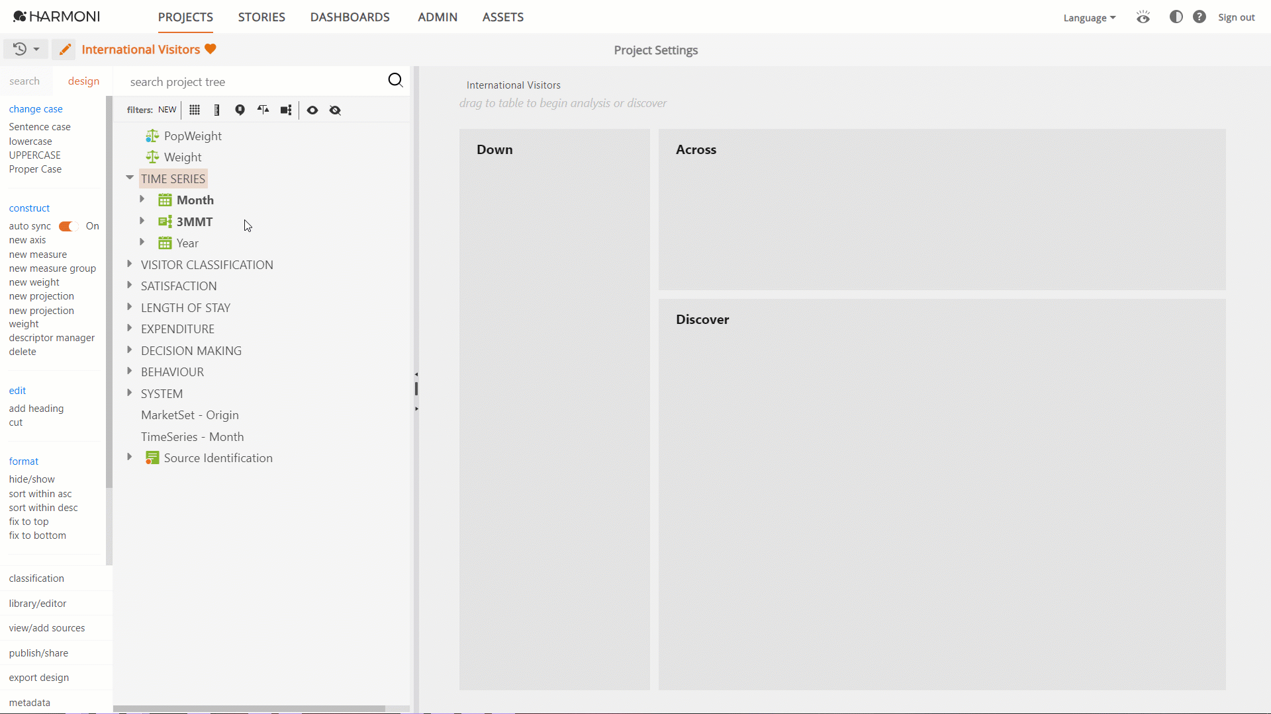Open the eye-with-lashes icon in header
Viewport: 1271px width, 714px height.
[x=1143, y=17]
